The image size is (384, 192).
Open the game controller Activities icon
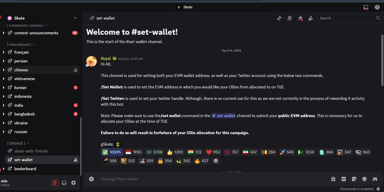375,179
